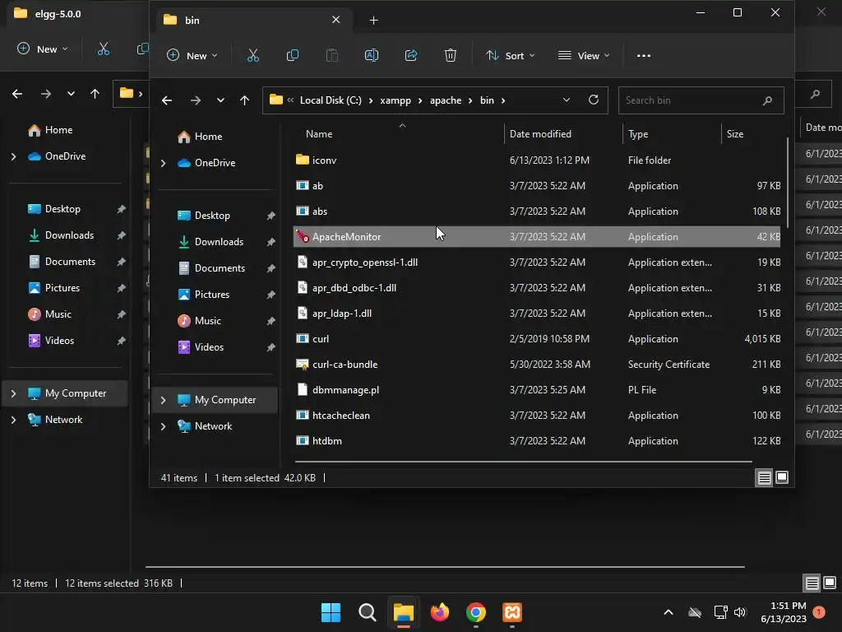Open XAMPP from the taskbar

(511, 612)
